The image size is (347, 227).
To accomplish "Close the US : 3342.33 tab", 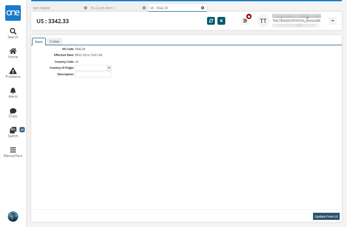I will tap(203, 8).
